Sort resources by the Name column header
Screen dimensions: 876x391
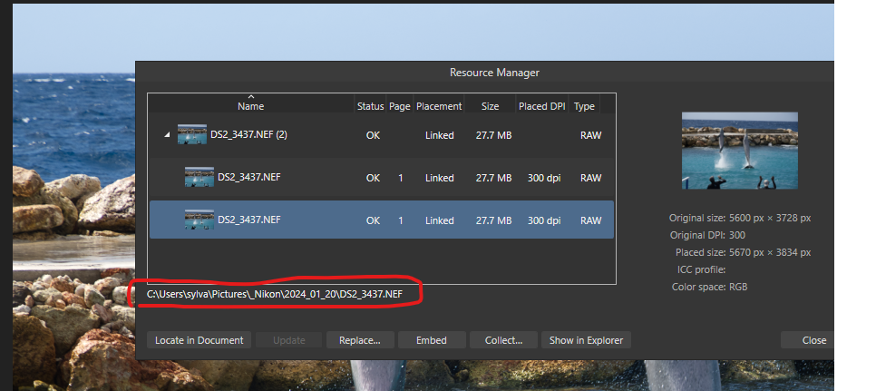[250, 106]
